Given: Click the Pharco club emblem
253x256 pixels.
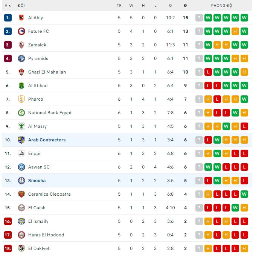Looking at the screenshot, I should 21,99.
